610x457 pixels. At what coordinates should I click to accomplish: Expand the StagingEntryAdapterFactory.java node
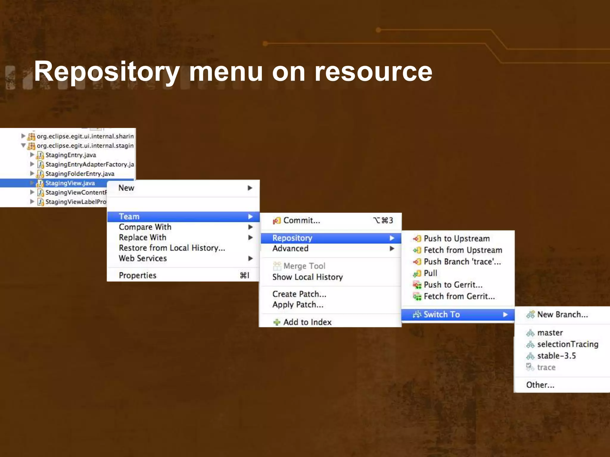32,164
